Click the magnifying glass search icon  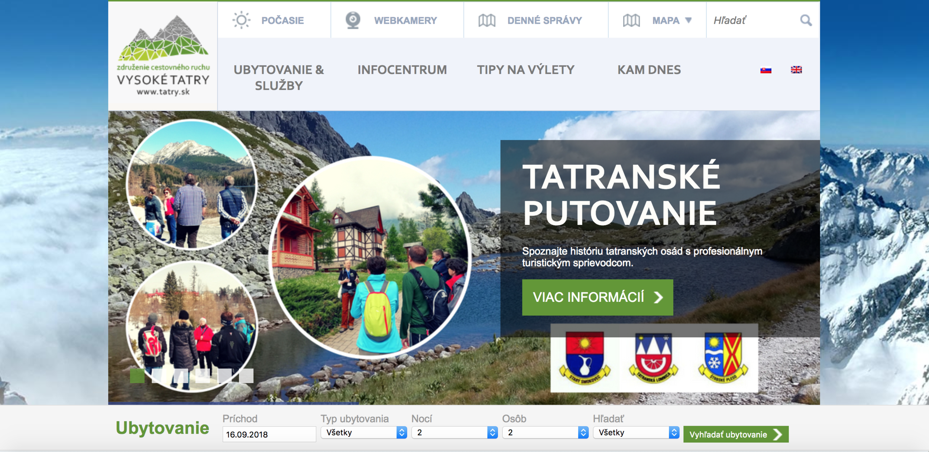pyautogui.click(x=806, y=20)
